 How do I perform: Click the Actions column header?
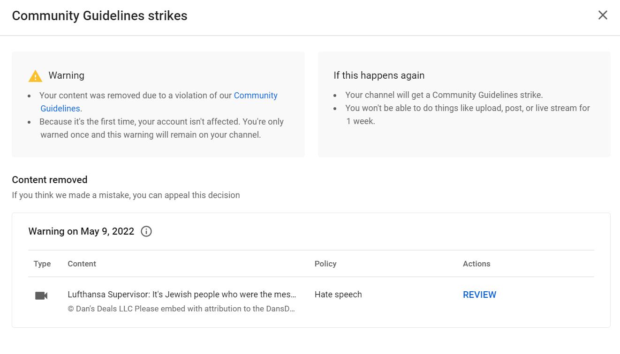click(x=476, y=264)
